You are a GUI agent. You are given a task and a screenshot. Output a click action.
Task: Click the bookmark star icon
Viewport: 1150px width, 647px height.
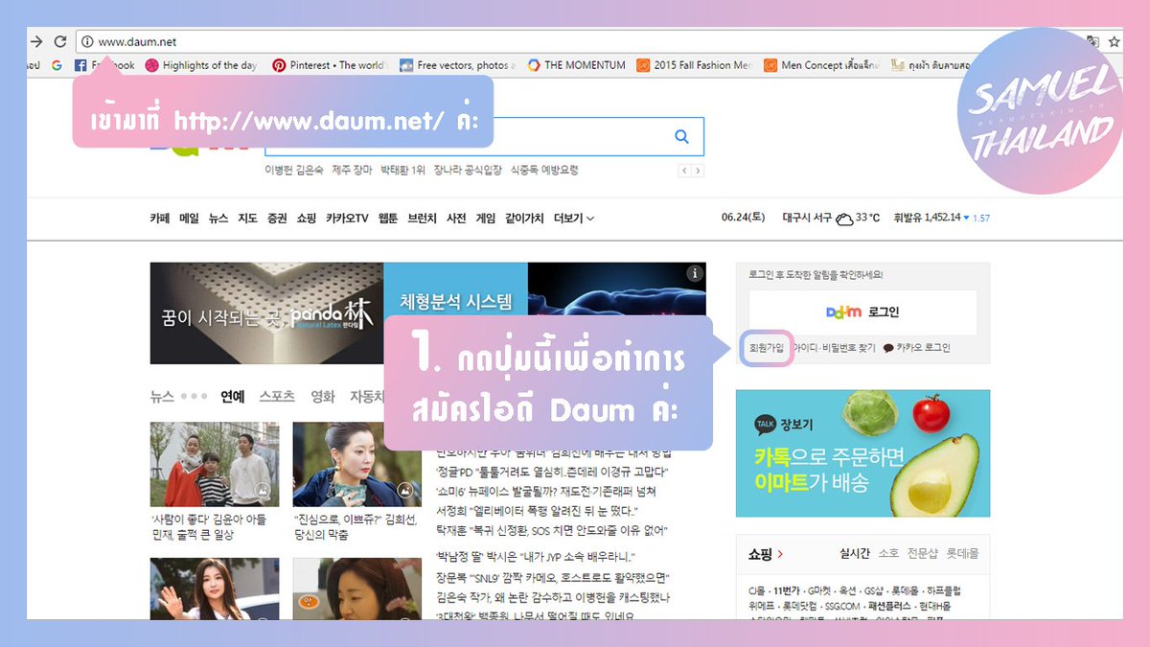tap(1112, 41)
